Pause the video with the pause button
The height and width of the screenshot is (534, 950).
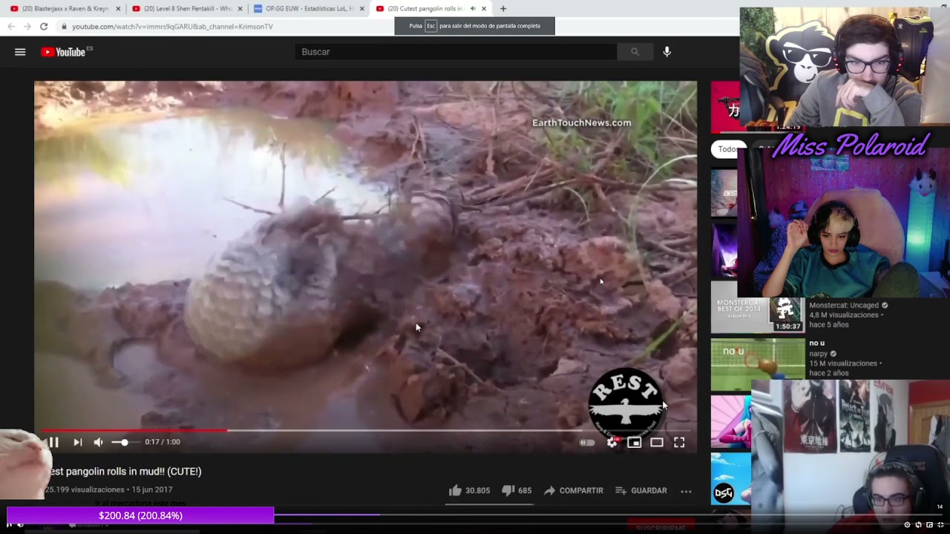click(x=53, y=442)
